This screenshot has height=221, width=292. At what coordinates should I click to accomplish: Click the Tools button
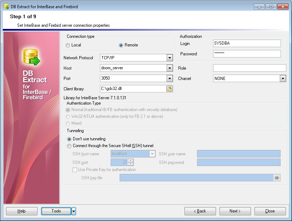[x=56, y=211]
